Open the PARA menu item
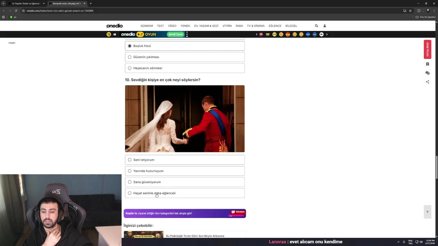The height and width of the screenshot is (246, 438). (239, 26)
